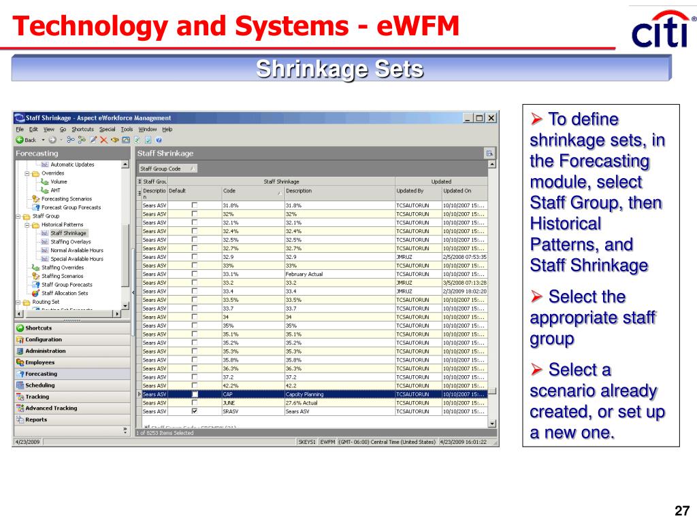
Task: Open the Window menu
Action: coord(148,130)
